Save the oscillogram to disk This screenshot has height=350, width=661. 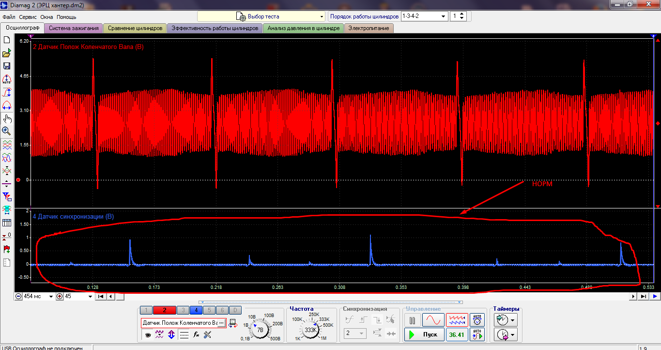[7, 66]
